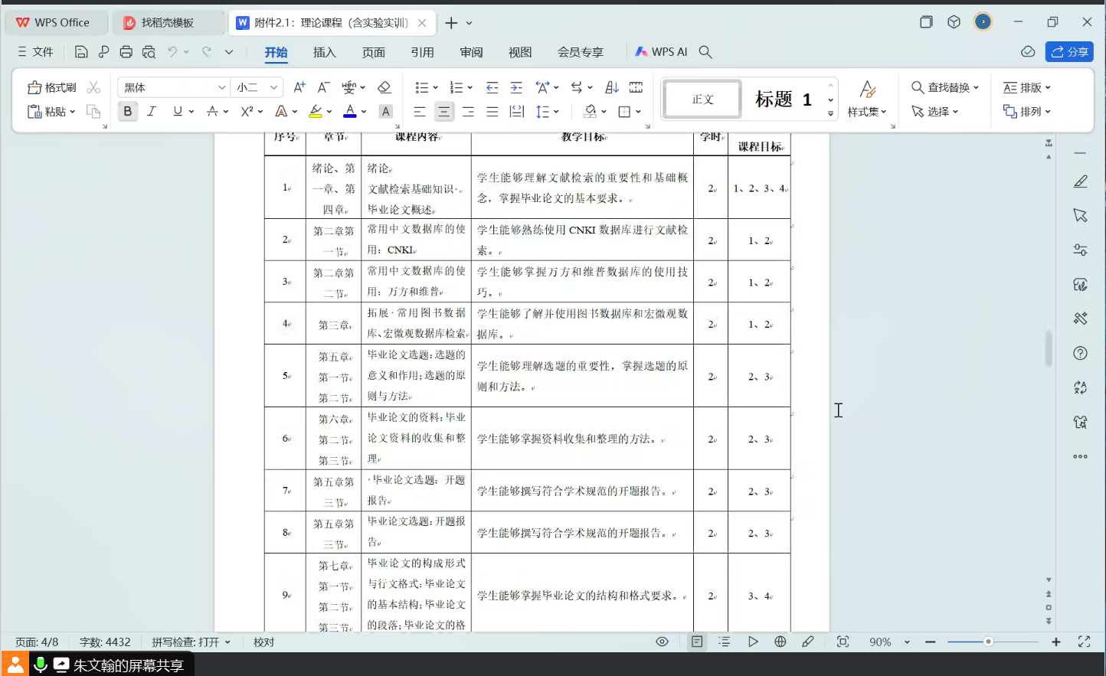
Task: Open the zoom percentage dropdown at 90%
Action: point(907,642)
